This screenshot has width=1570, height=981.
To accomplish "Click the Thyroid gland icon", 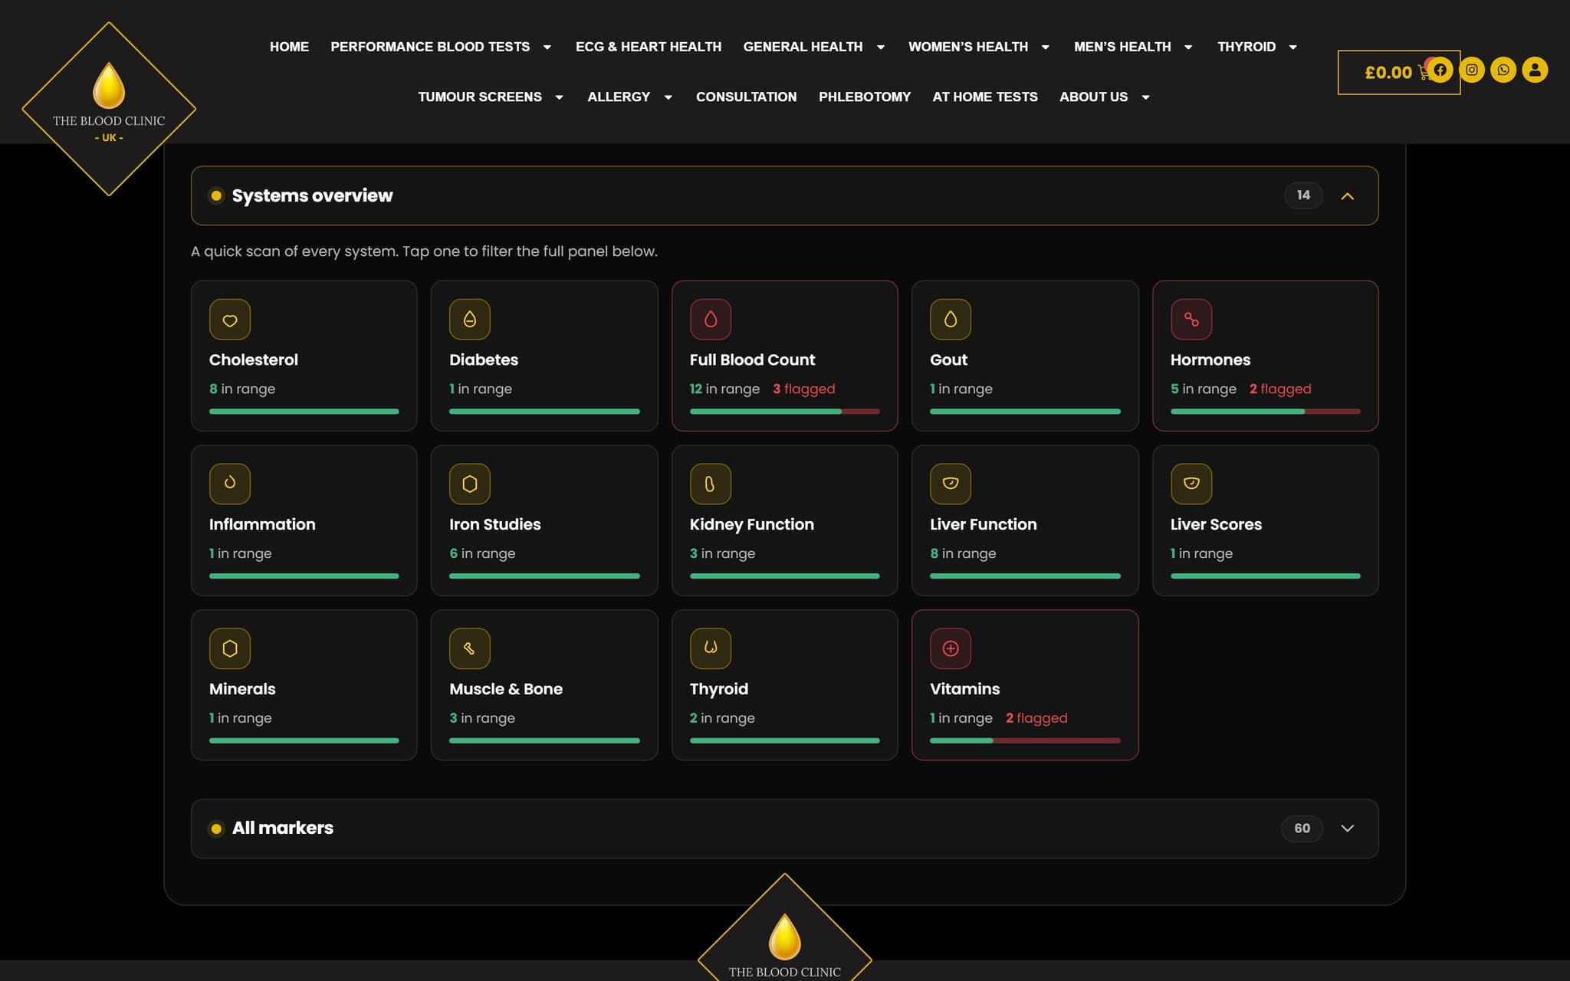I will [x=711, y=648].
